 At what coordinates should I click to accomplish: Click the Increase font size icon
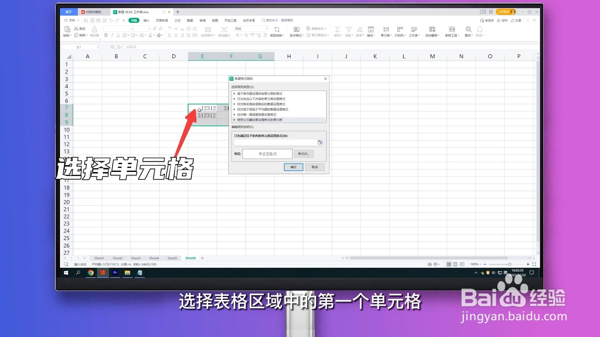click(154, 29)
